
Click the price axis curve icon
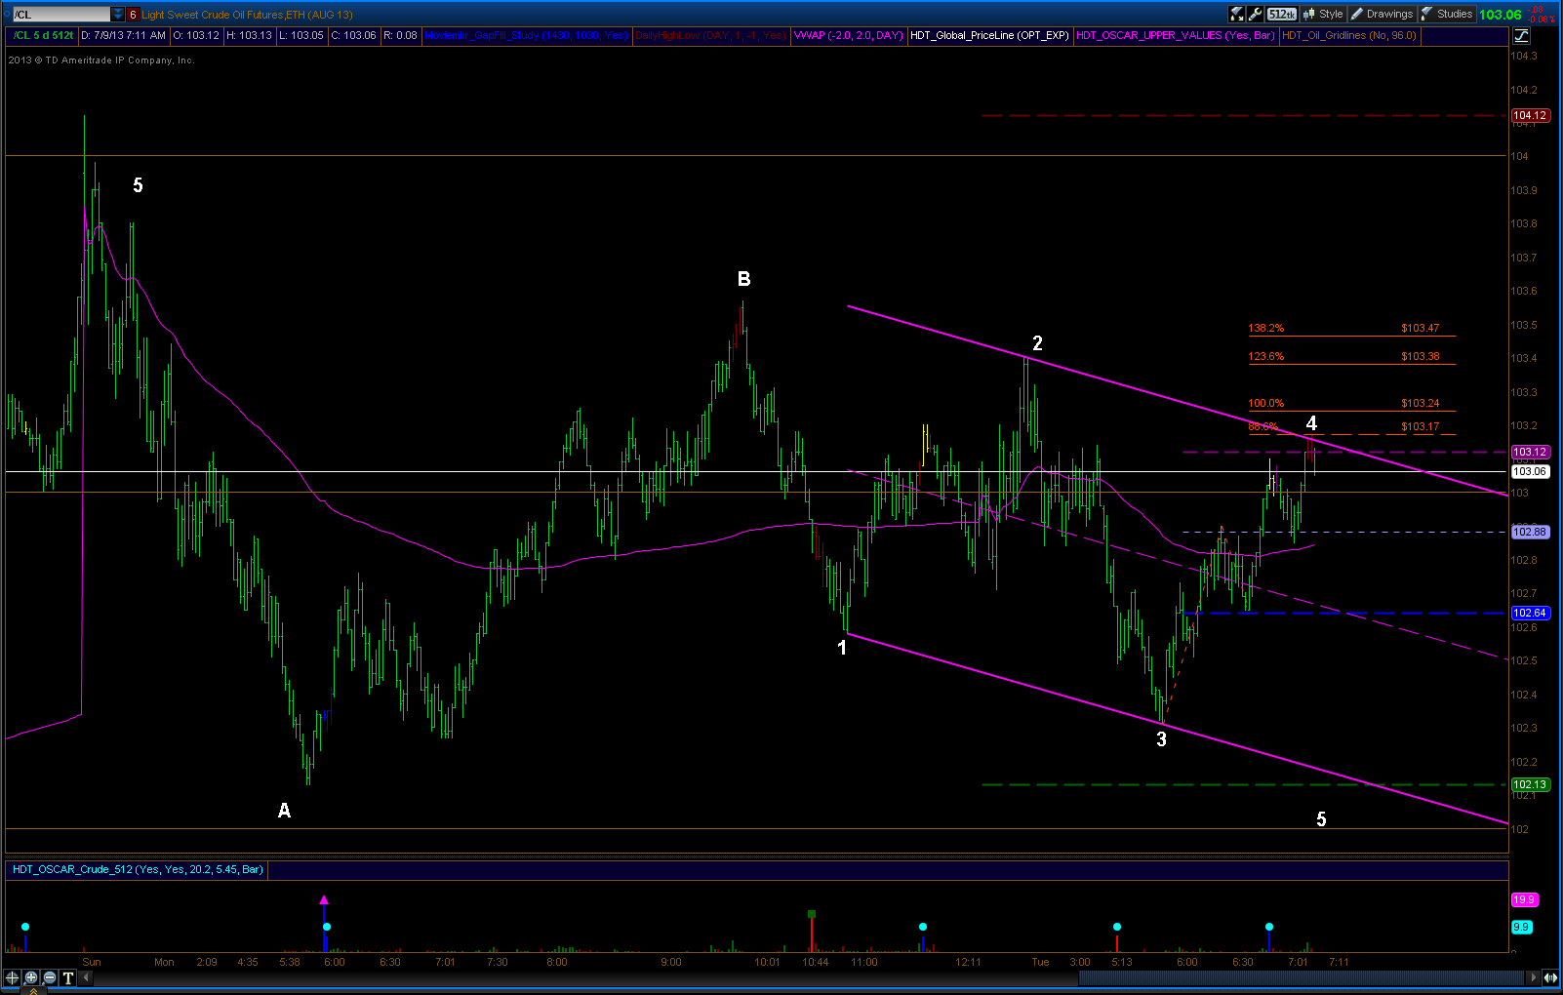pyautogui.click(x=1521, y=35)
